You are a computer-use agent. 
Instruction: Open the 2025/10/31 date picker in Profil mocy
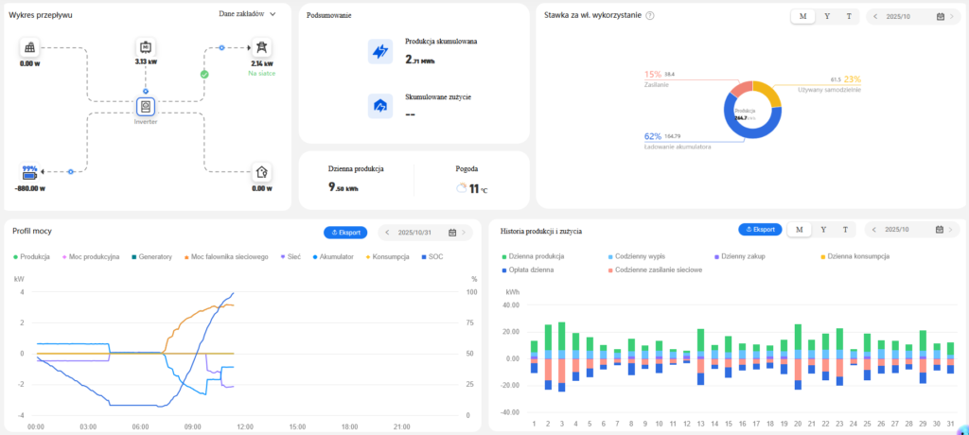(452, 232)
